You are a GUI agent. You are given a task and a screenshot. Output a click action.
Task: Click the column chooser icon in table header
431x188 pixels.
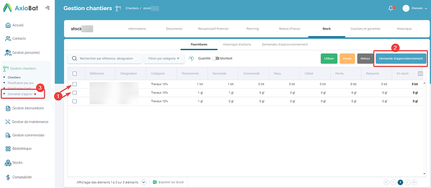point(420,73)
